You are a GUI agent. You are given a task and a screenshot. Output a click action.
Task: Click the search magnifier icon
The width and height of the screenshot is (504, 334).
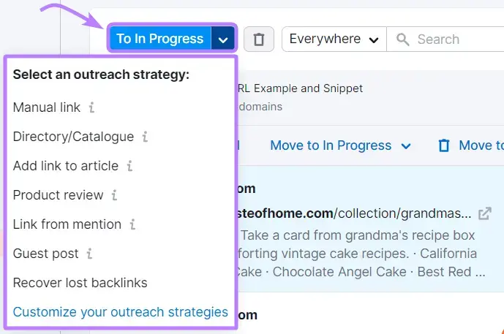tap(402, 39)
